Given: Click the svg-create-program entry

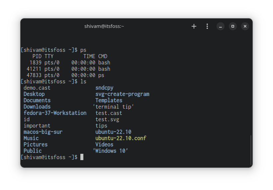Looking at the screenshot, I should 122,94.
